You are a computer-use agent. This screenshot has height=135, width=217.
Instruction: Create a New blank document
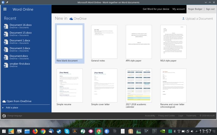[70, 43]
